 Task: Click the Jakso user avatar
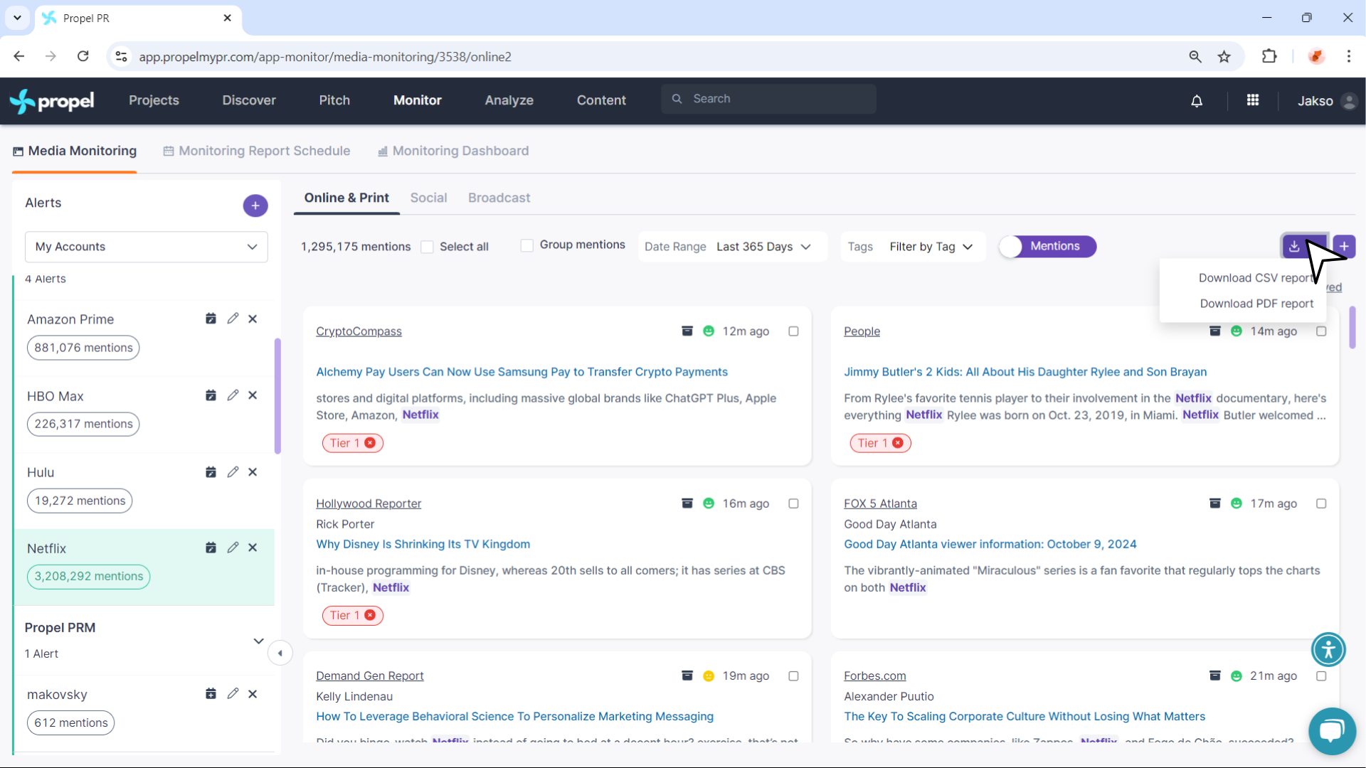(x=1349, y=101)
